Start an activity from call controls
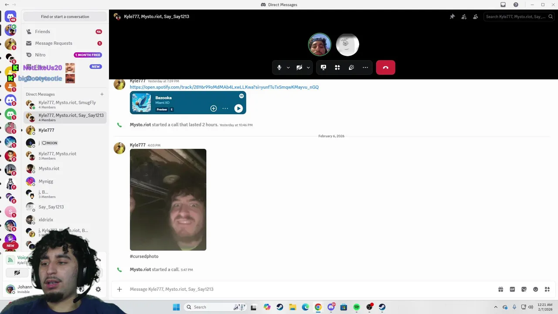Image resolution: width=558 pixels, height=314 pixels. tap(337, 68)
